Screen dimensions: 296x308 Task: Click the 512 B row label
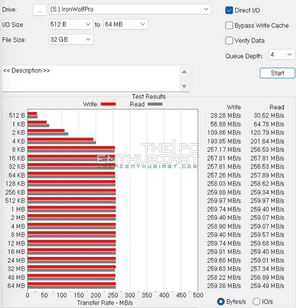tap(17, 116)
